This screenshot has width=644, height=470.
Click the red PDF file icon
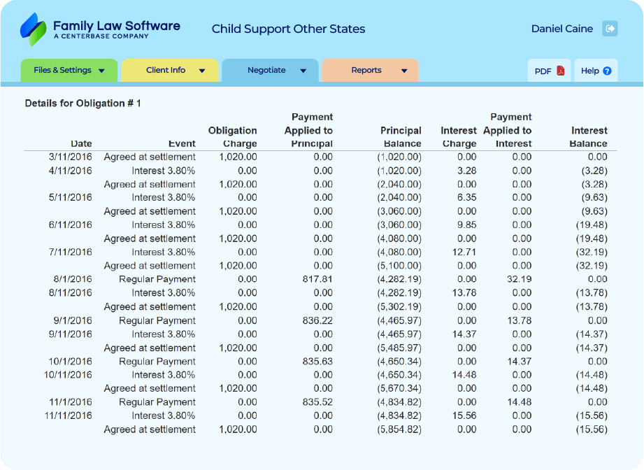click(x=560, y=71)
